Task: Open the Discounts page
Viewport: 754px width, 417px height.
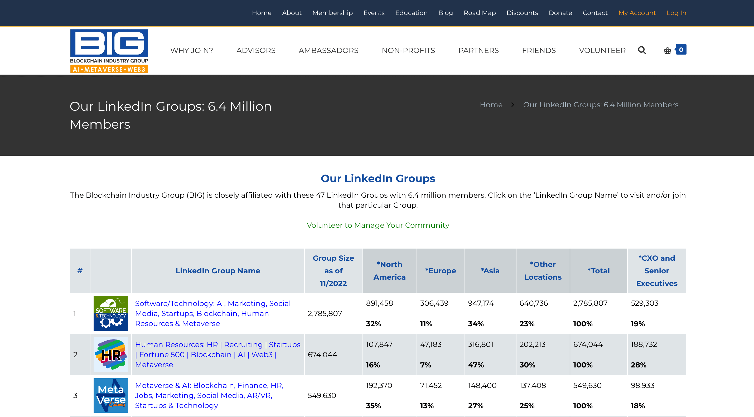Action: tap(522, 13)
